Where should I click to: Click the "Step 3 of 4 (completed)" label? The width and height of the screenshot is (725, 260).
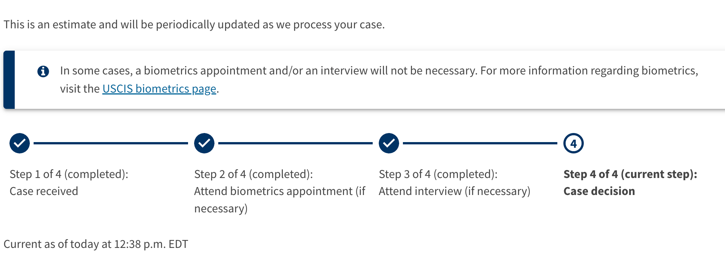(438, 174)
